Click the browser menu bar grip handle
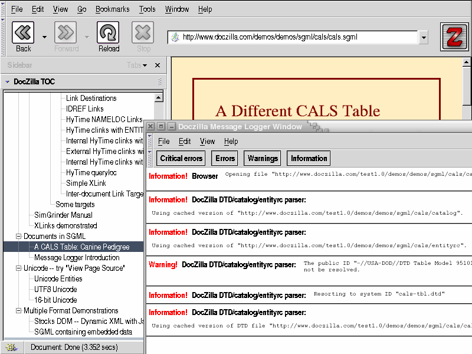The height and width of the screenshot is (354, 472). pyautogui.click(x=3, y=9)
